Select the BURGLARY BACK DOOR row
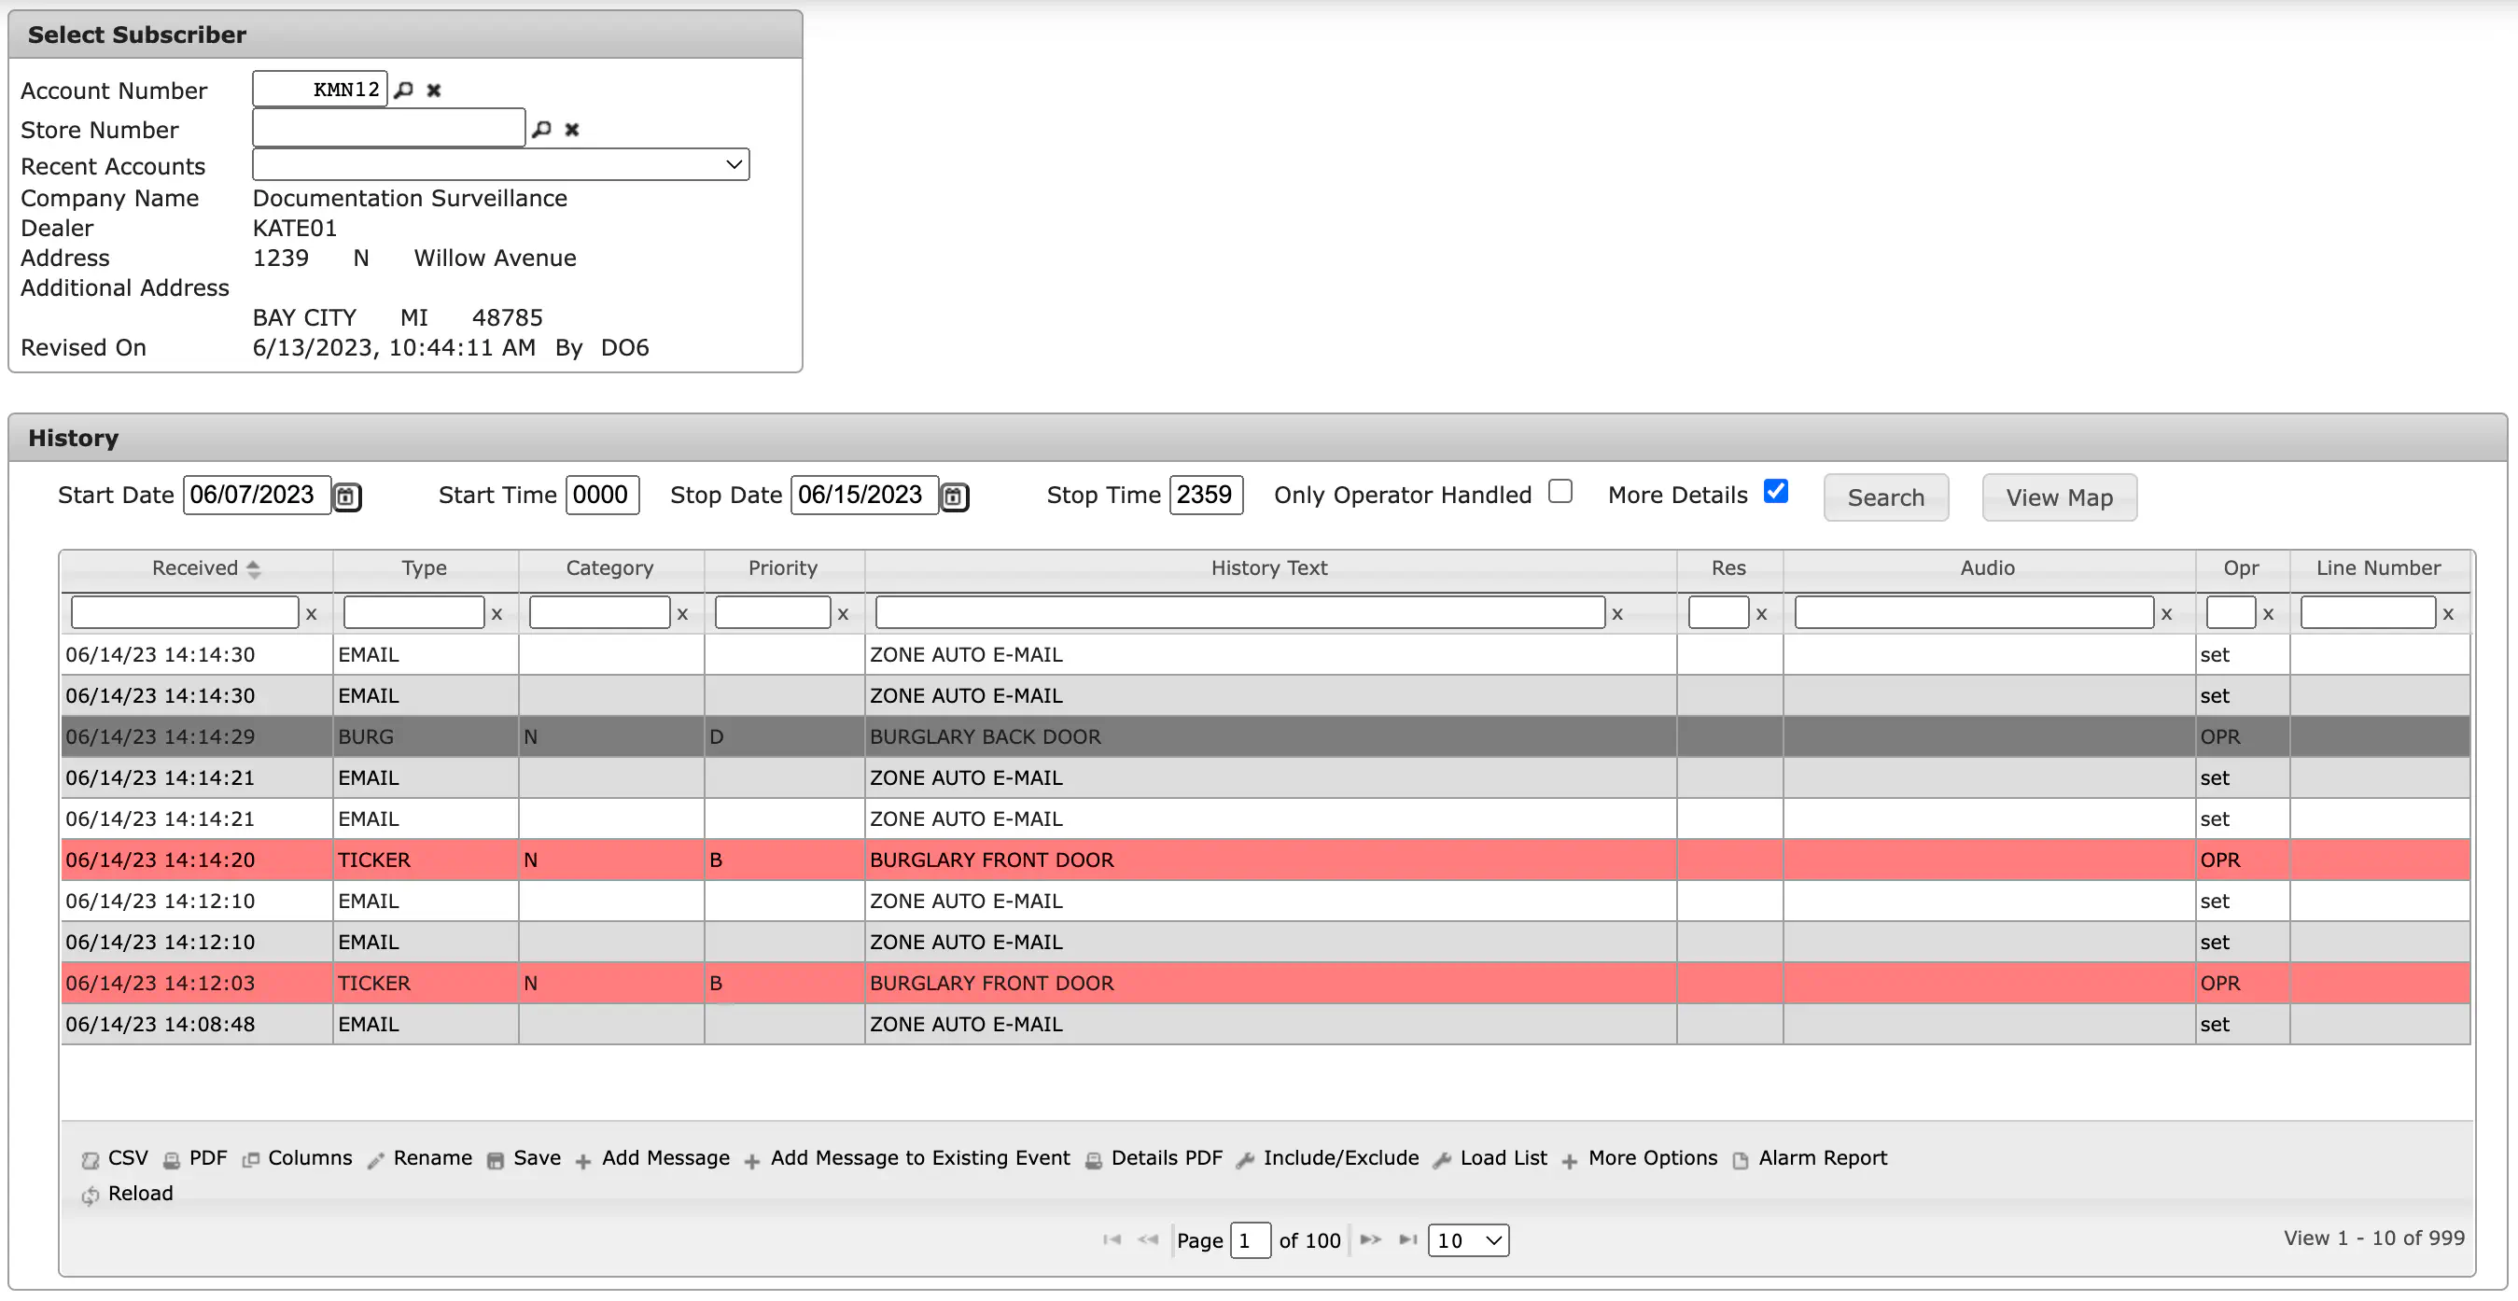The width and height of the screenshot is (2518, 1301). pyautogui.click(x=1265, y=737)
